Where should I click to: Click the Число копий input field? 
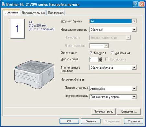pos(94,59)
